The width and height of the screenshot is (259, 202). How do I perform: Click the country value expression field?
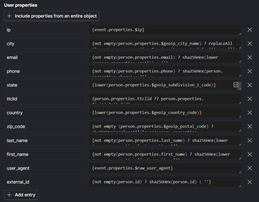(164, 113)
